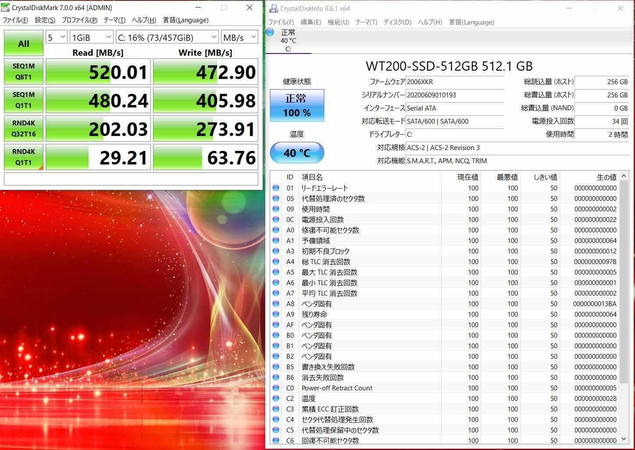This screenshot has width=635, height=450.
Task: Start the RND4K Q32T16 test
Action: [24, 129]
